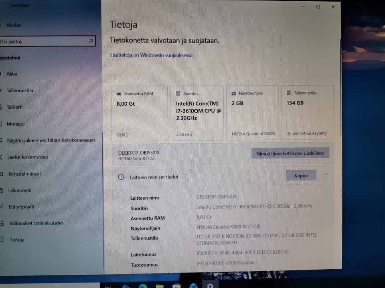The width and height of the screenshot is (385, 288).
Task: Click the Valinnaiset ominaisuudet sidebar icon
Action: 2,223
